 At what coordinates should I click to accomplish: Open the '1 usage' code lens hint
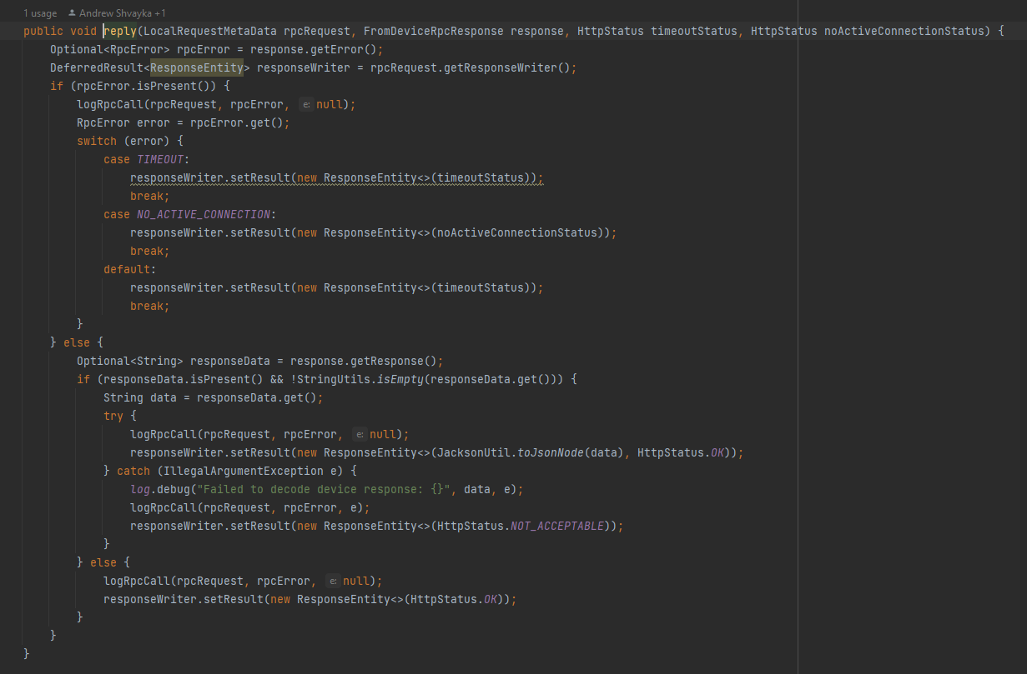tap(39, 13)
